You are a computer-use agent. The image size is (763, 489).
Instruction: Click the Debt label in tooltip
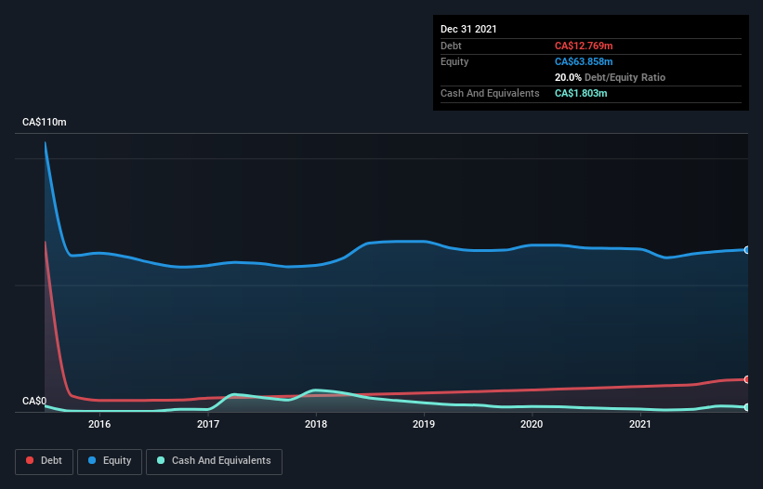(x=451, y=46)
